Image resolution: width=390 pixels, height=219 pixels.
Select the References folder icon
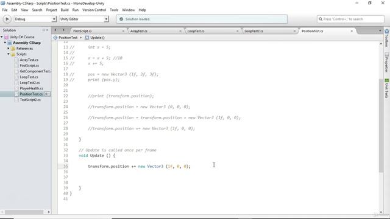pos(13,49)
